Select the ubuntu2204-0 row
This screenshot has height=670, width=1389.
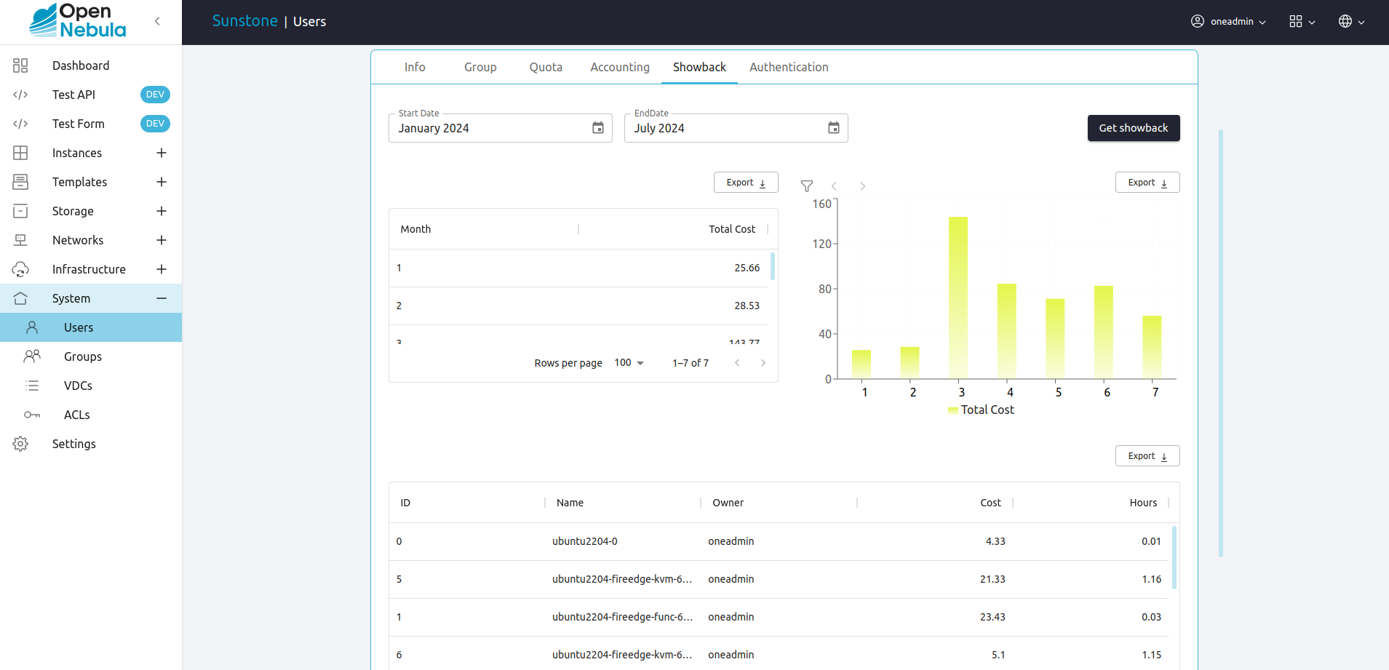pyautogui.click(x=779, y=541)
